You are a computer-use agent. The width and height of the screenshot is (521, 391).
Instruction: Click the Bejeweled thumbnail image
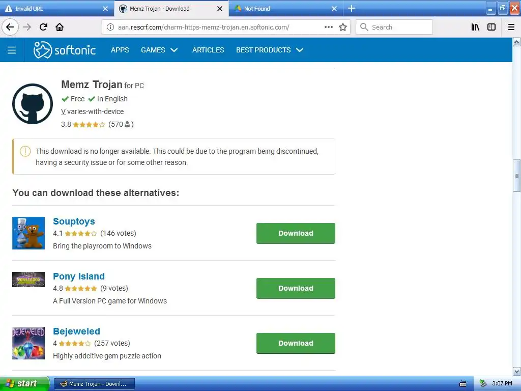[28, 343]
